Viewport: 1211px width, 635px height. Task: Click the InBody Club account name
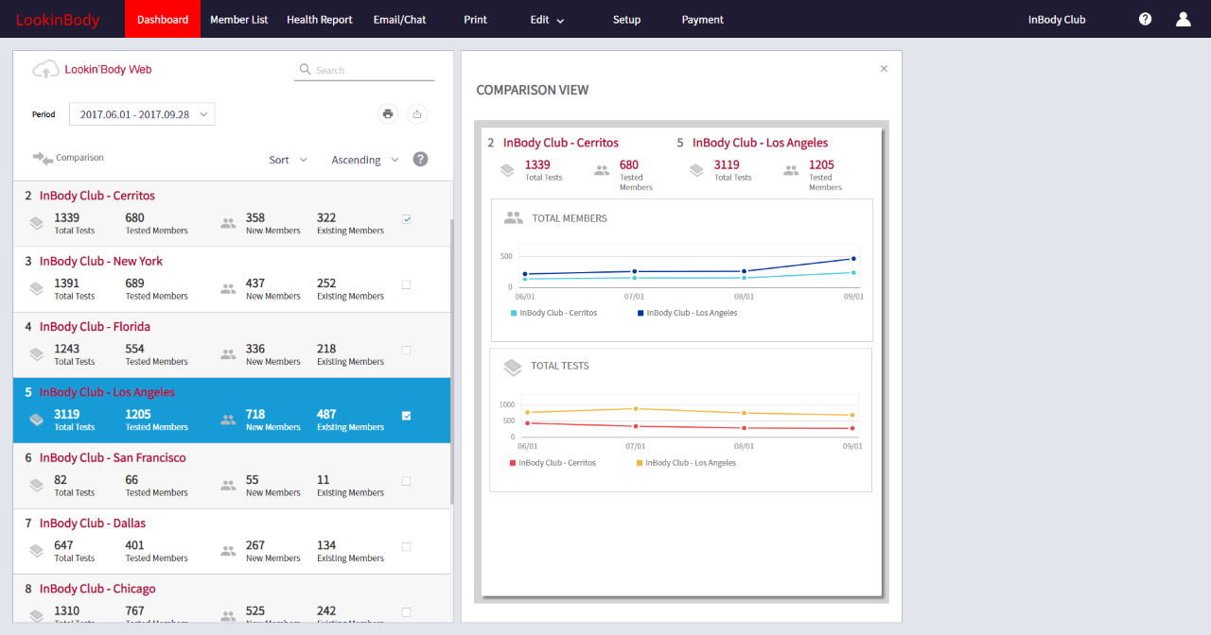tap(1057, 19)
